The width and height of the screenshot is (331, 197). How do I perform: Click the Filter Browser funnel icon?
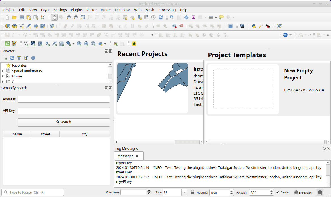point(19,58)
